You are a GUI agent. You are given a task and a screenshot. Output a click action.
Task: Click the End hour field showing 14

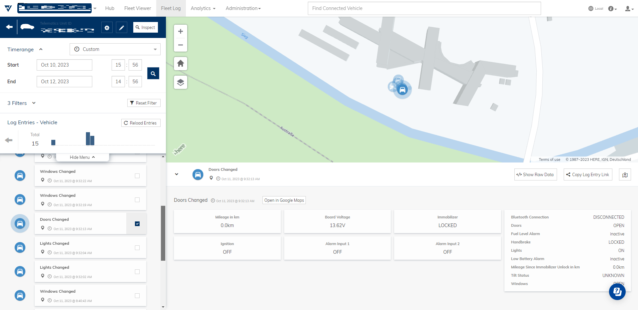pos(118,82)
